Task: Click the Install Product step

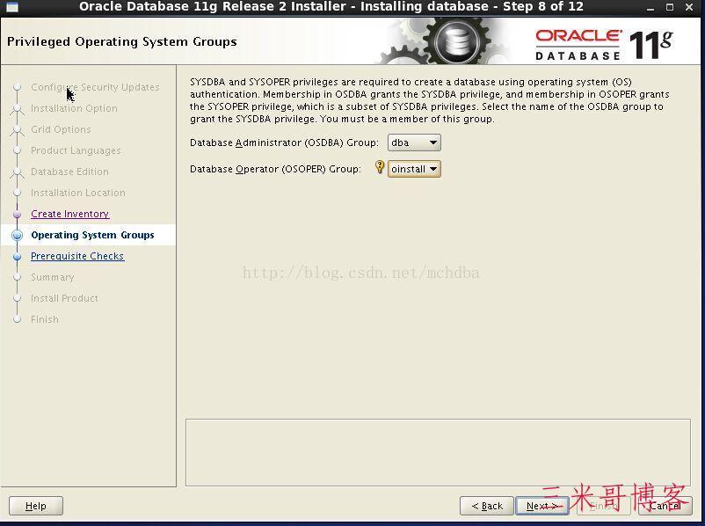Action: (64, 298)
